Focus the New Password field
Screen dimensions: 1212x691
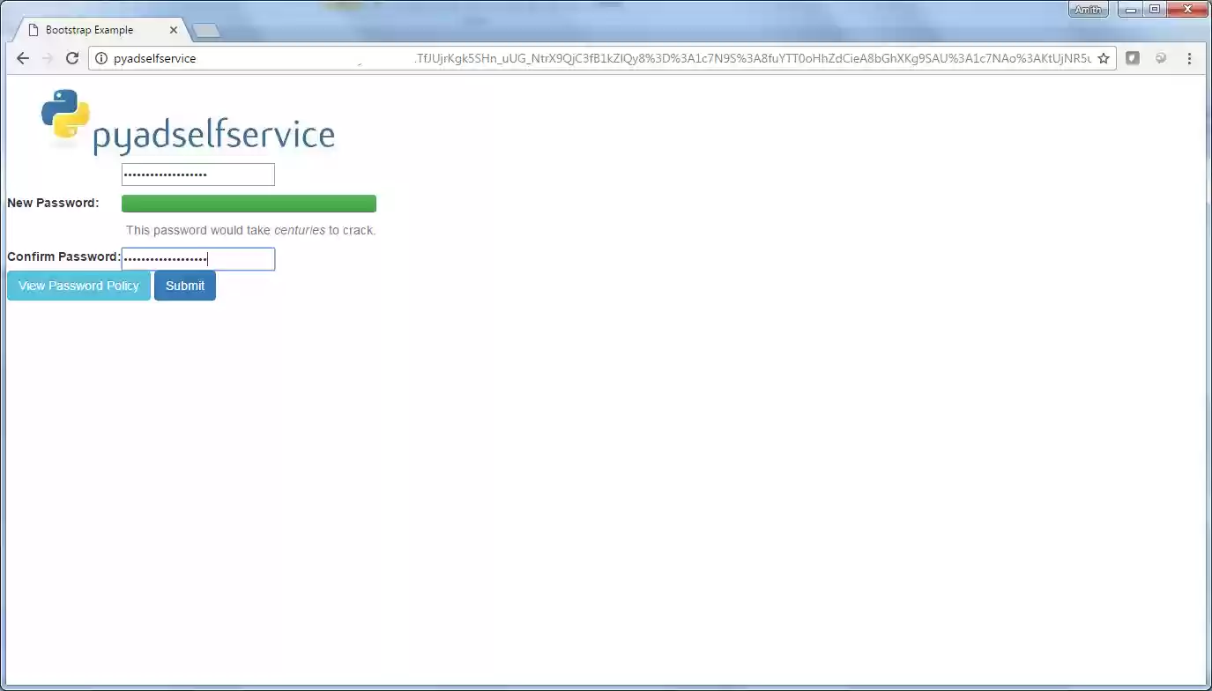(x=198, y=175)
